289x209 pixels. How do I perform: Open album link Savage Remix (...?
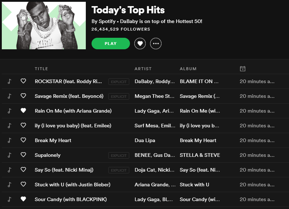pos(200,96)
